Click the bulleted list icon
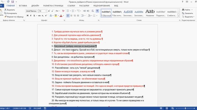Viewport: 197px width, 110px height. (x=68, y=11)
